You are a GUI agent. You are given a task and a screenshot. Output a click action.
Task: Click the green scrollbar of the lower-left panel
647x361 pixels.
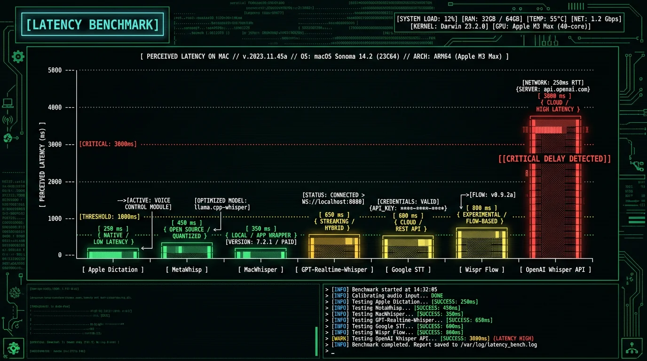tap(316, 341)
